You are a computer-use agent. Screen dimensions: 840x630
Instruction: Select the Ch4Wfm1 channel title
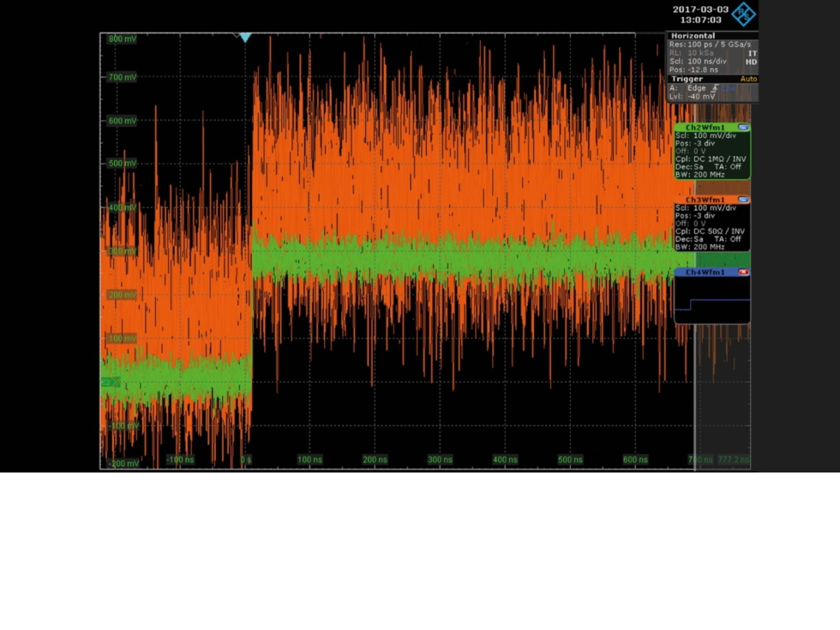click(x=705, y=272)
